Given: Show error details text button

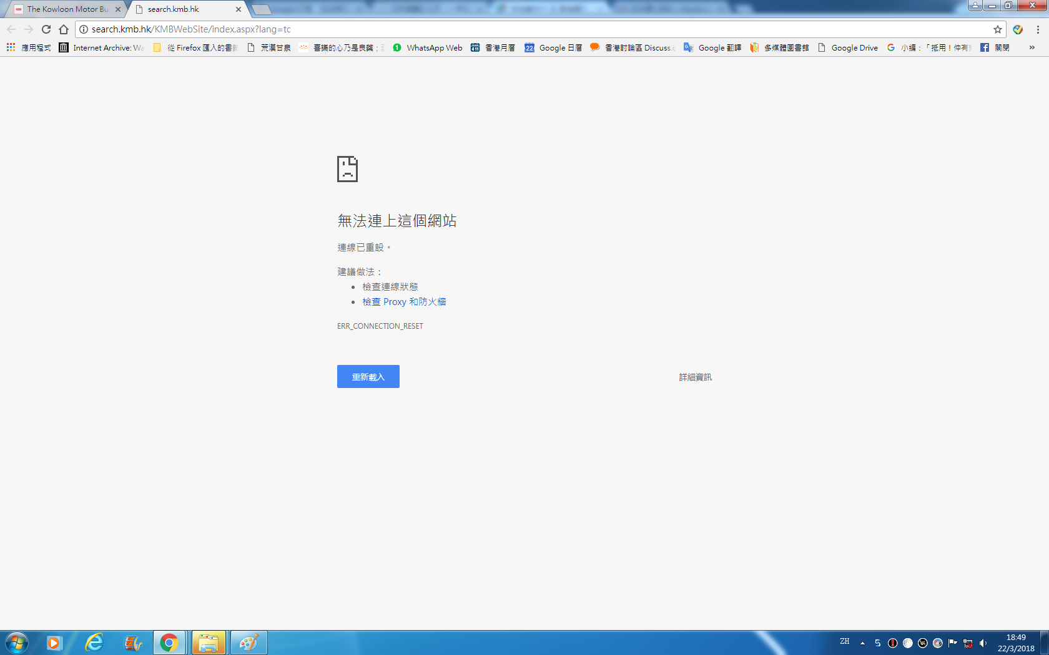Looking at the screenshot, I should pyautogui.click(x=695, y=377).
